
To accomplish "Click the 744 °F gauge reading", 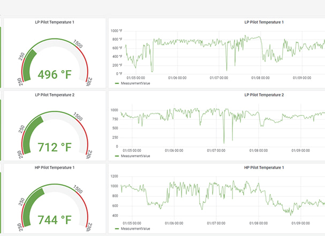I will (55, 220).
